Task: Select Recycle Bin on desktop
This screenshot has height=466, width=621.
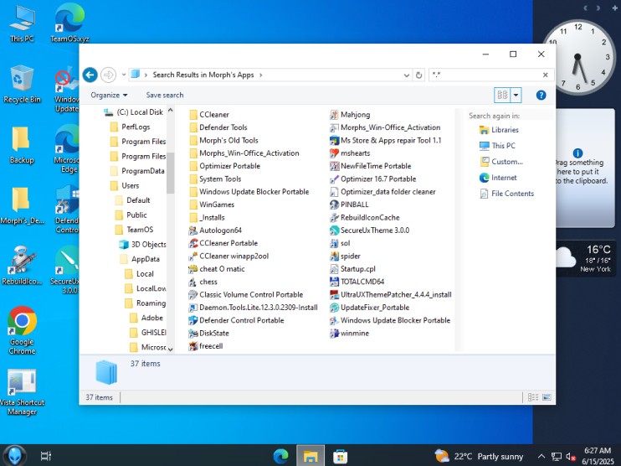Action: point(22,84)
